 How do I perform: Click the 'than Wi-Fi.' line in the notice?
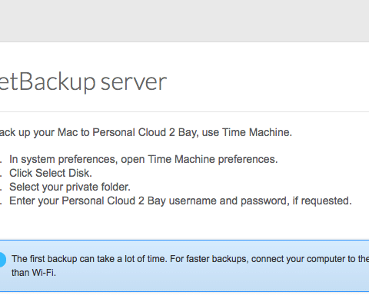34,273
